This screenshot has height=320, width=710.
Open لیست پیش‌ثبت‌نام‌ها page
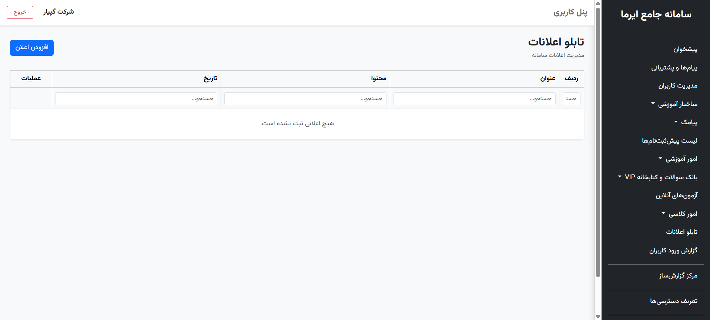[x=670, y=141]
